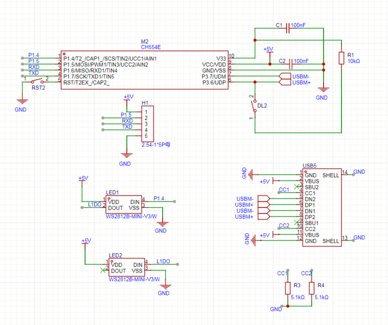
Task: Select the C1 100nF capacitor symbol
Action: [x=288, y=28]
